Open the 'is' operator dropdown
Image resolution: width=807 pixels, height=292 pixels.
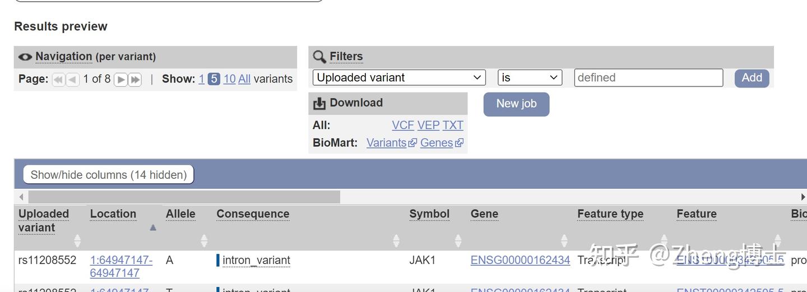(530, 78)
